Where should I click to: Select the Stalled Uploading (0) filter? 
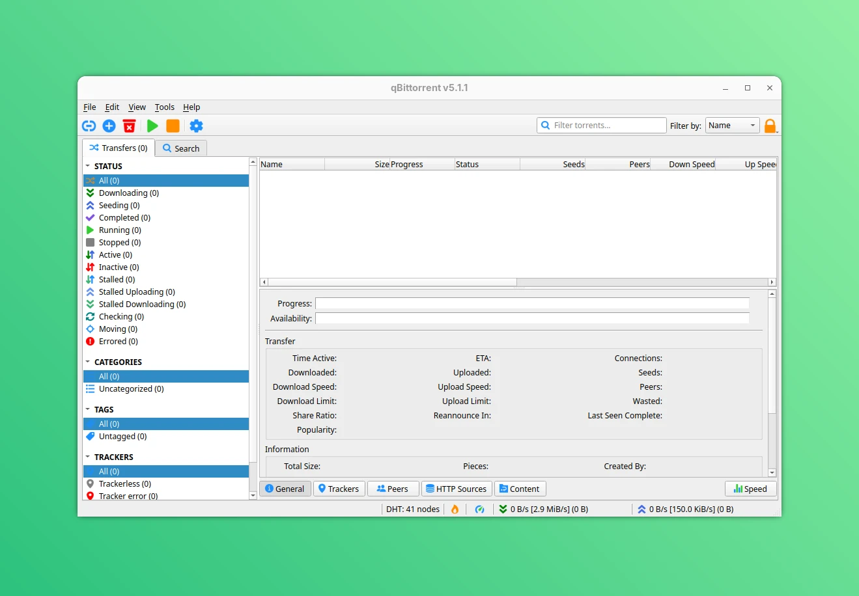click(x=166, y=291)
